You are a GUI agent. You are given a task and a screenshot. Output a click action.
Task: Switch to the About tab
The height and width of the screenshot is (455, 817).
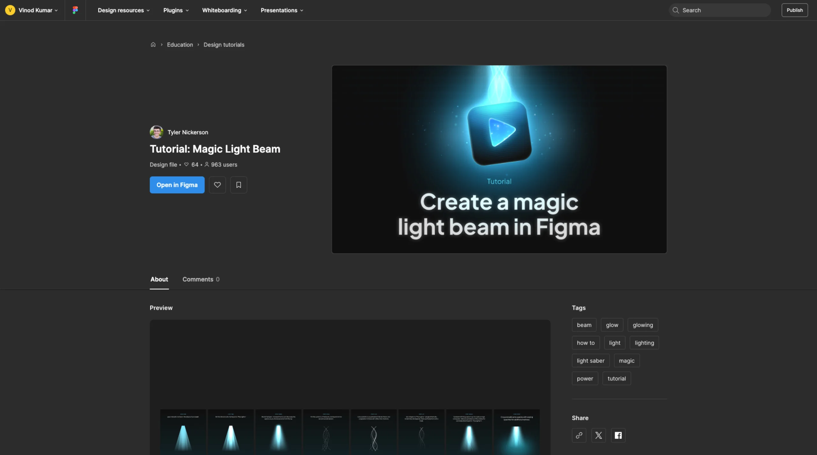(x=159, y=279)
